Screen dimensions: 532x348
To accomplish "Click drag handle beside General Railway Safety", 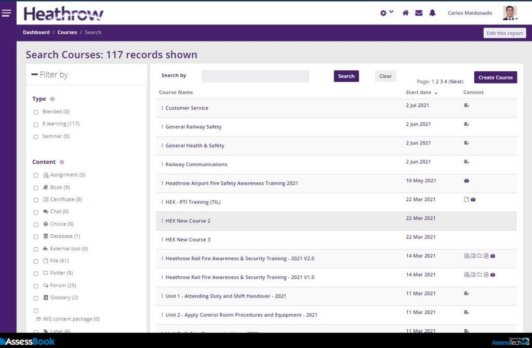I will click(162, 127).
